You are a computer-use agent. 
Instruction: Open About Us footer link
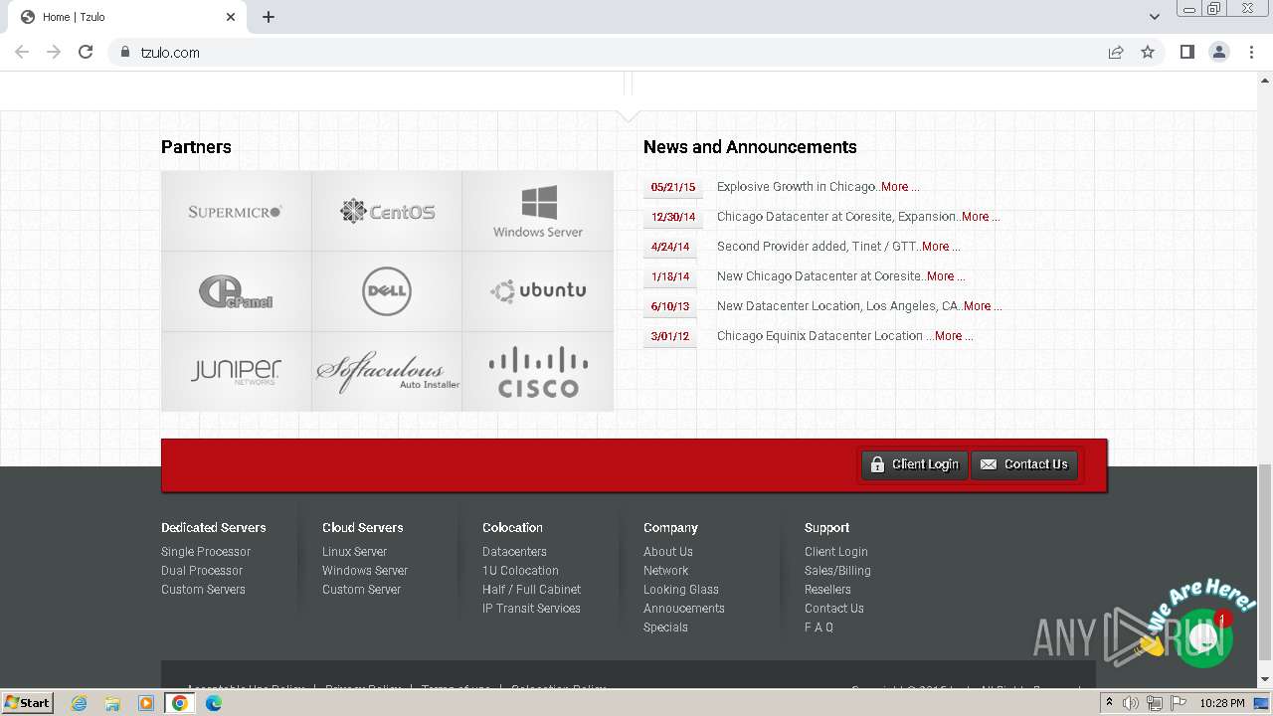668,552
